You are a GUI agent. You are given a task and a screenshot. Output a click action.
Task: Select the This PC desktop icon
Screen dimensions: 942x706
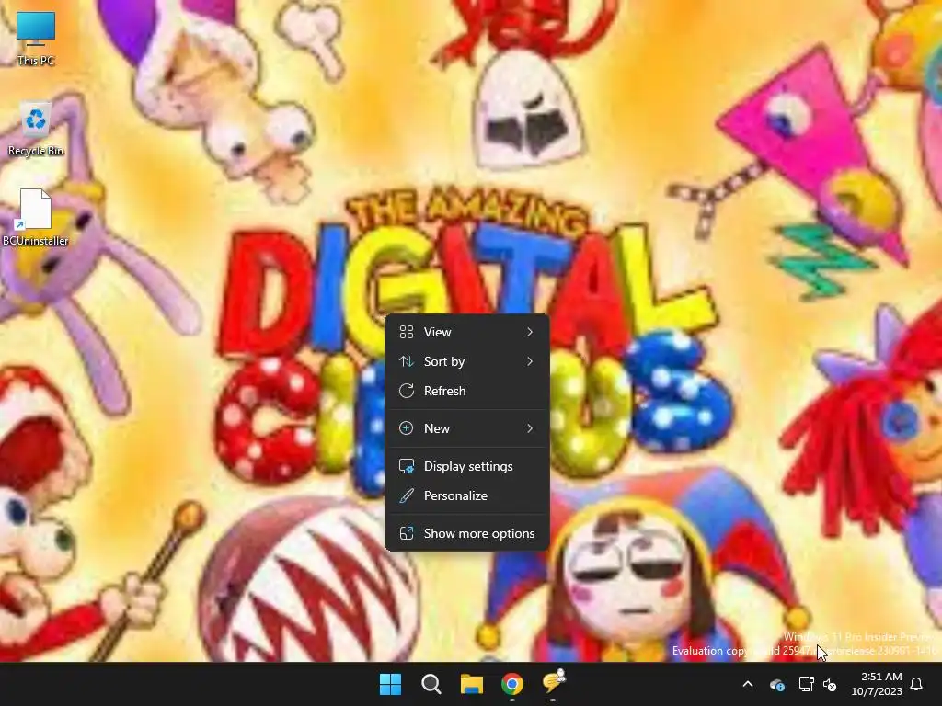coord(36,39)
